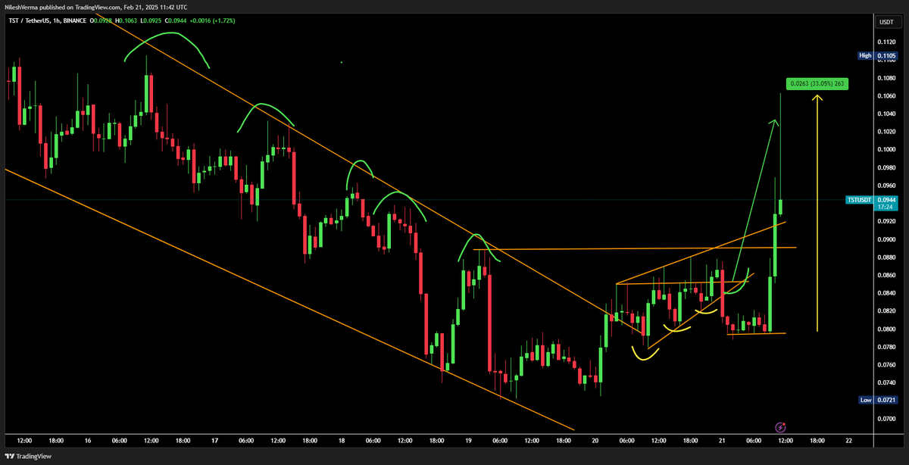The width and height of the screenshot is (909, 465).
Task: Click the 17:24 bar countdown timer
Action: pos(886,207)
